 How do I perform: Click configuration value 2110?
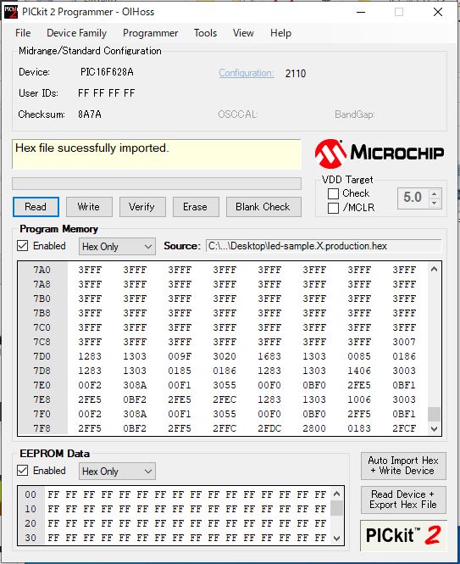[x=296, y=74]
